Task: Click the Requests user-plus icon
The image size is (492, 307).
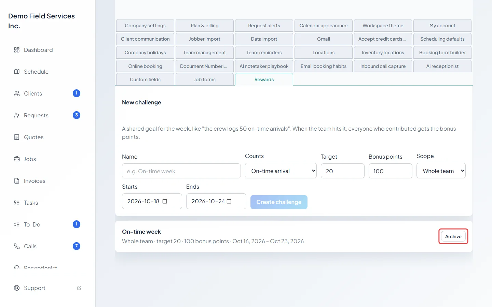Action: point(17,115)
